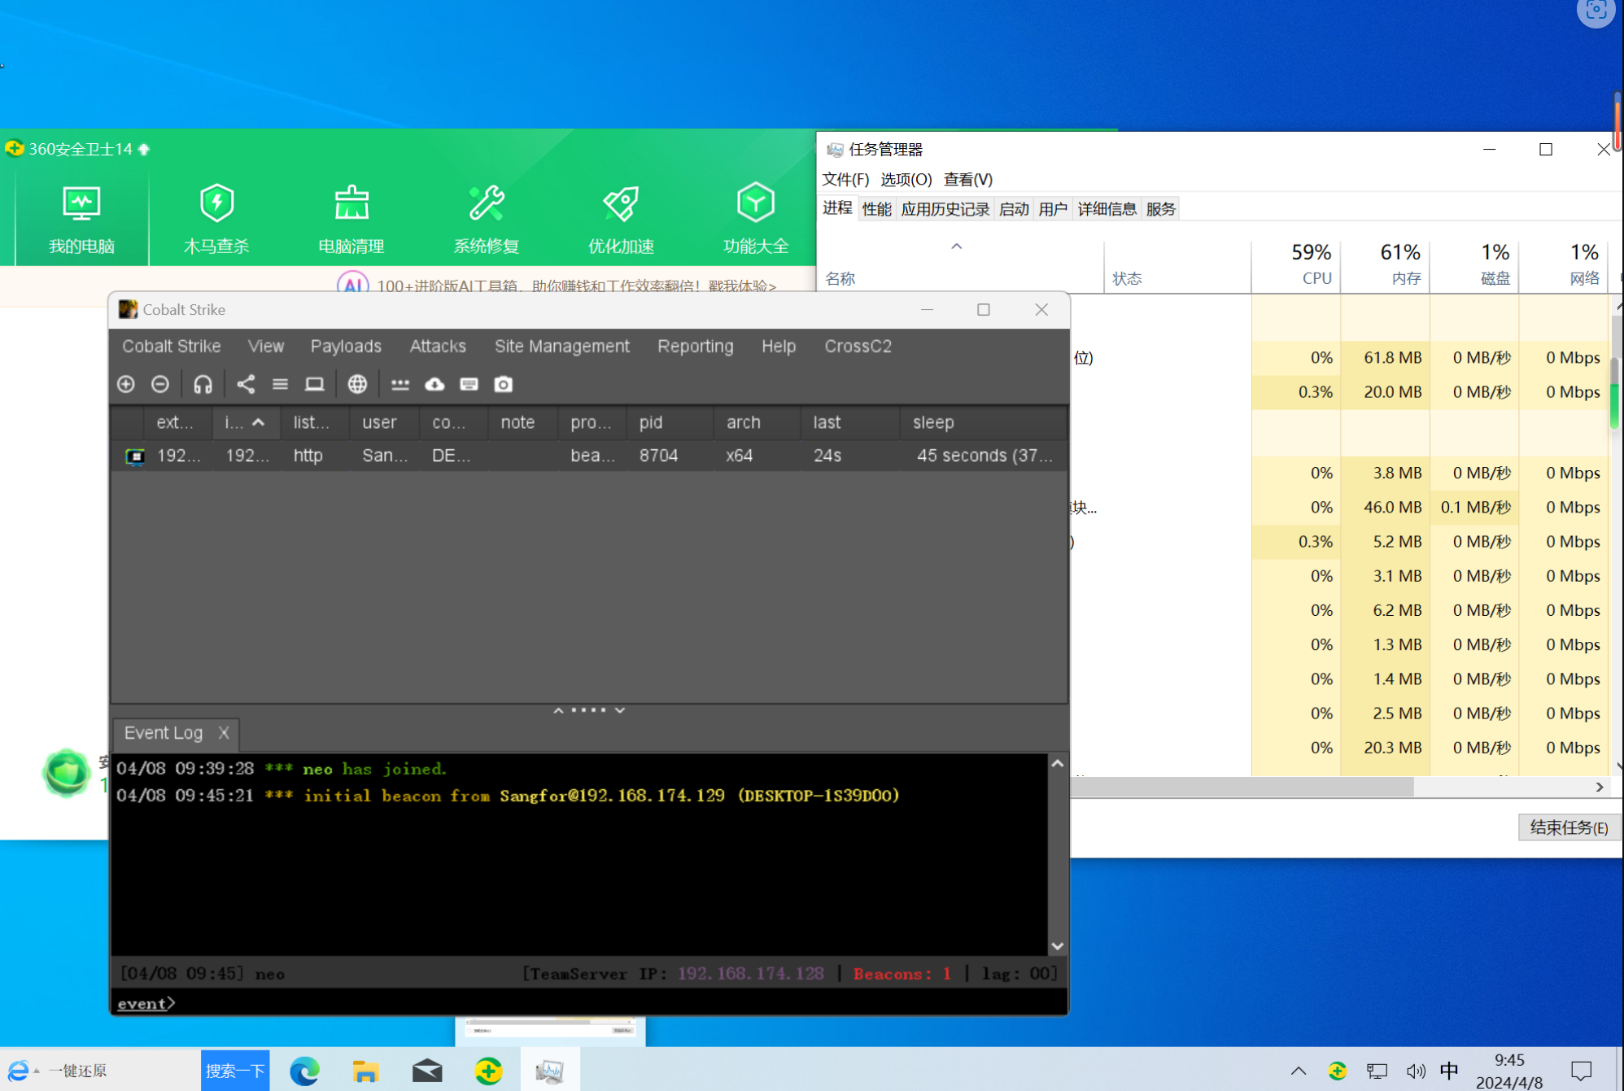Click the 360 Security taskbar icon
The width and height of the screenshot is (1624, 1091).
point(488,1071)
